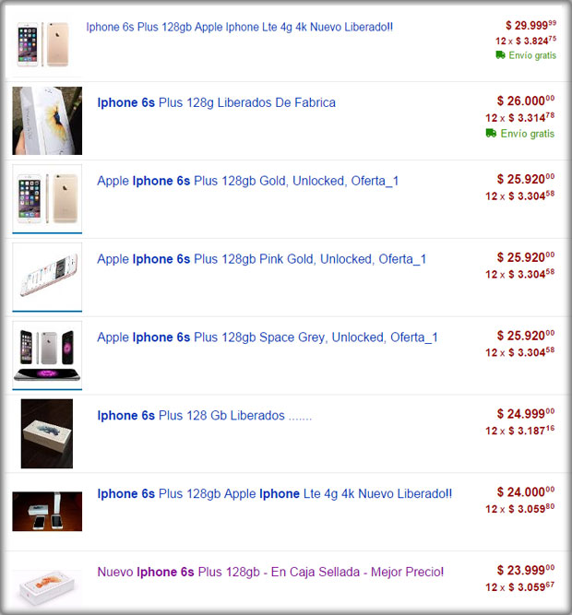572x615 pixels.
Task: Select the Space Grey iPhones thumbnail
Action: pyautogui.click(x=47, y=355)
